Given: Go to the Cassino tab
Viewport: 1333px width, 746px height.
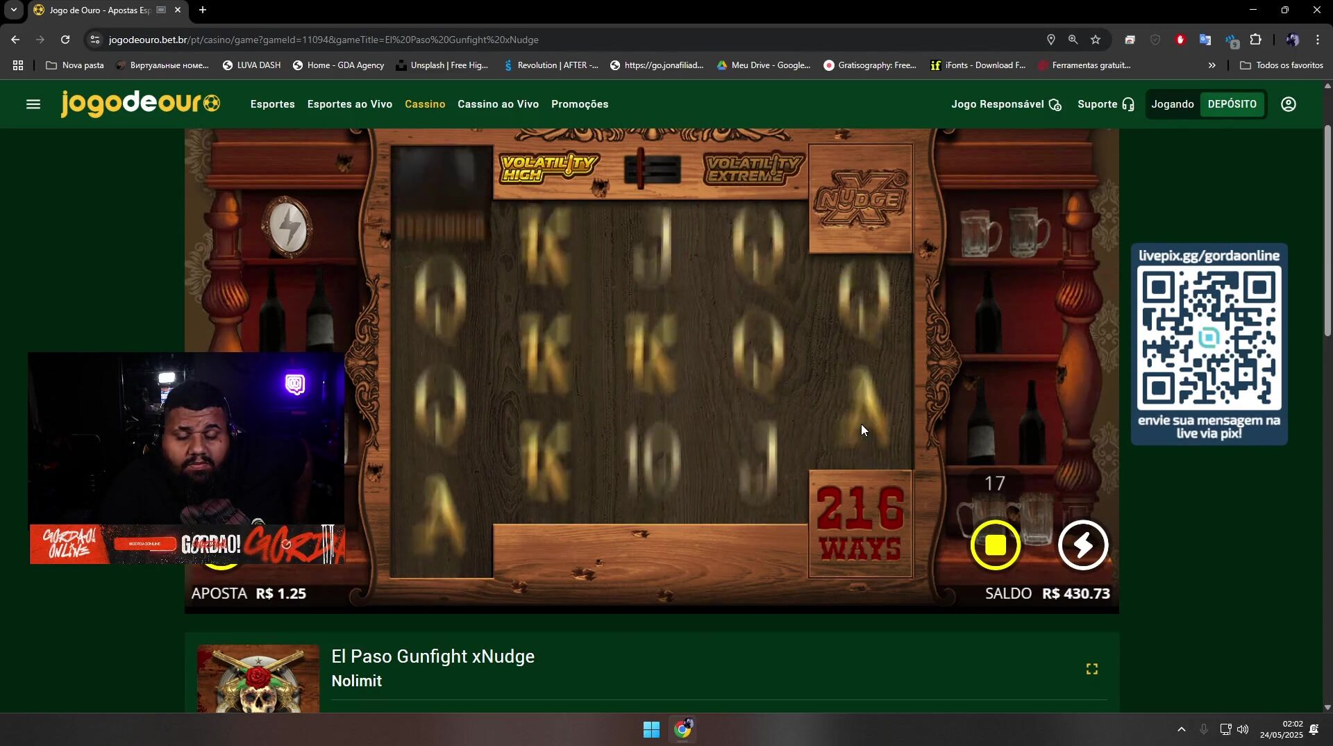Looking at the screenshot, I should click(x=425, y=104).
